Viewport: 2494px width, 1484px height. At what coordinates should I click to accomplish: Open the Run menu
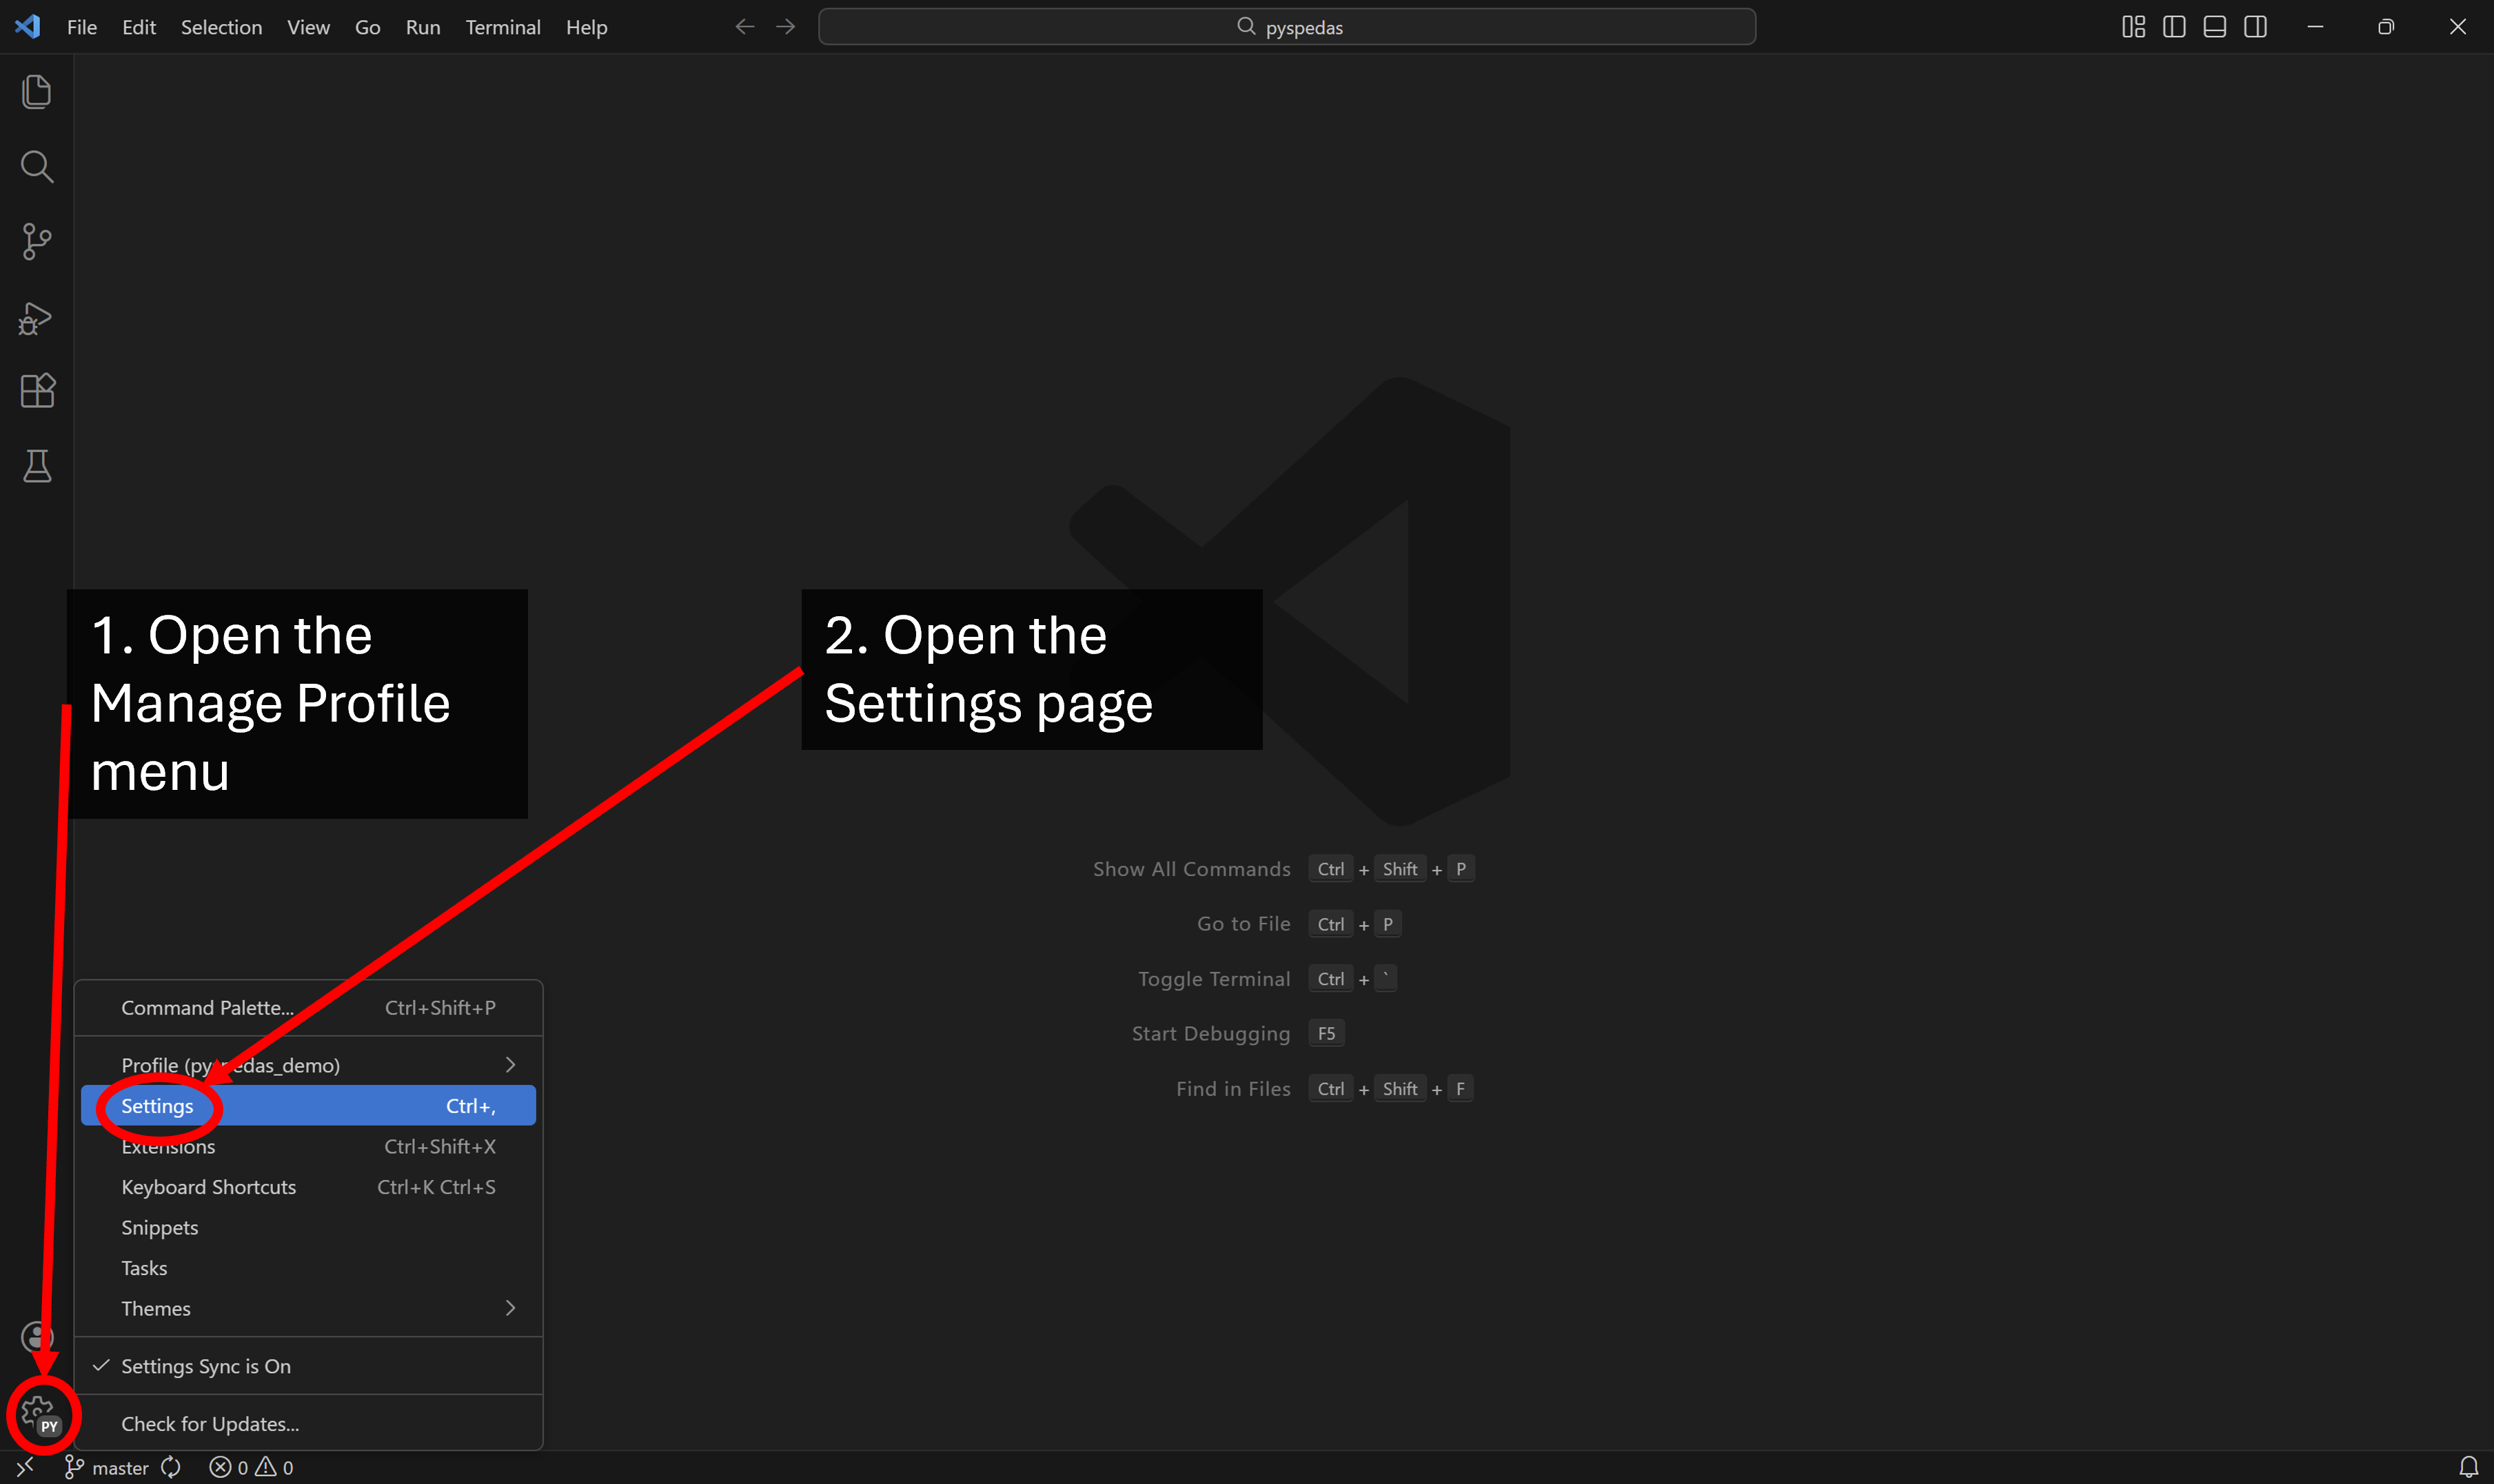423,27
